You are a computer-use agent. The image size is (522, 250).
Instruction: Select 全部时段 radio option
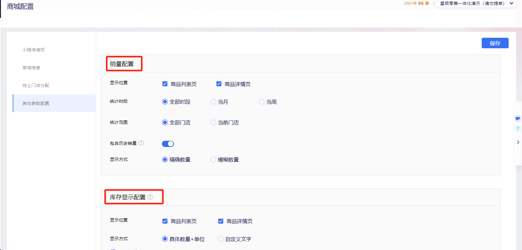165,102
